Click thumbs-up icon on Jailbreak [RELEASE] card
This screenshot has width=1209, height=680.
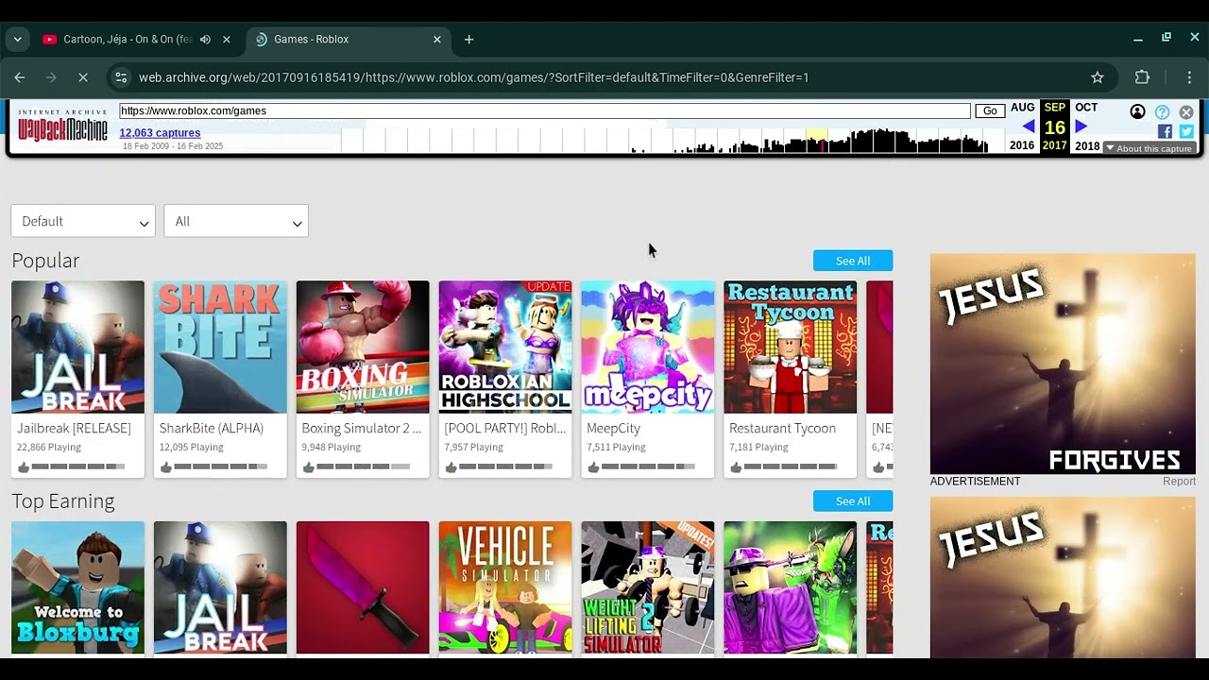(x=24, y=467)
